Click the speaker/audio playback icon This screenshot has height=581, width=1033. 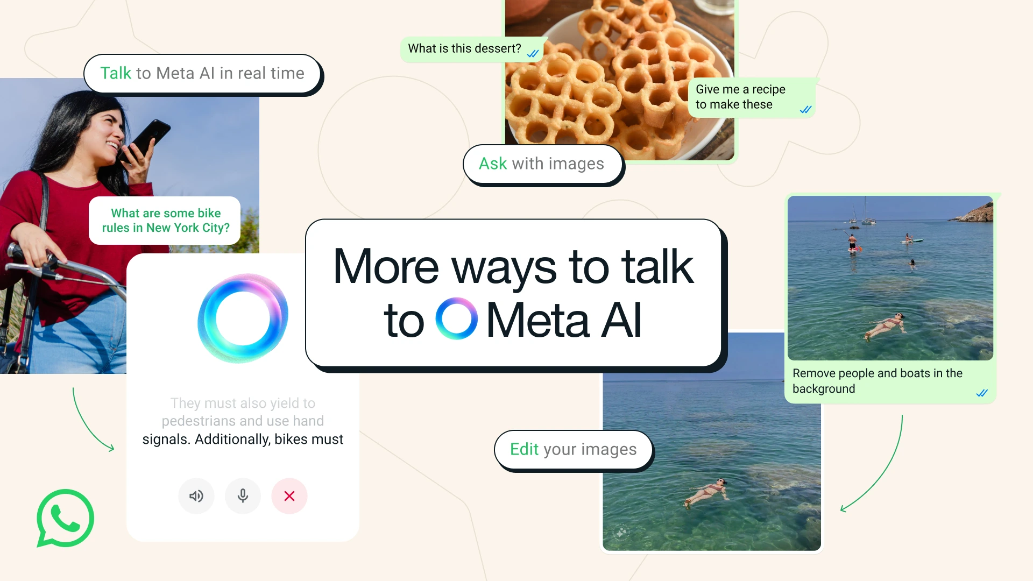(x=195, y=495)
